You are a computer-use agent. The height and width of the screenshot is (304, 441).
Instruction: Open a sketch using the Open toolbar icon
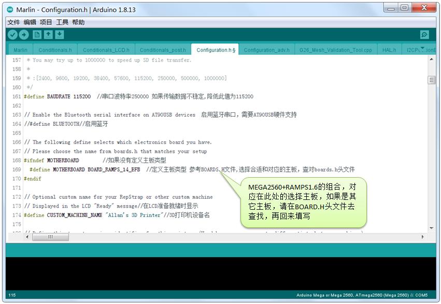[x=48, y=34]
